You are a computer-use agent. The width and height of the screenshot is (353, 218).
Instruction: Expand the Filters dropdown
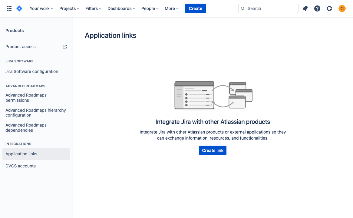point(94,8)
